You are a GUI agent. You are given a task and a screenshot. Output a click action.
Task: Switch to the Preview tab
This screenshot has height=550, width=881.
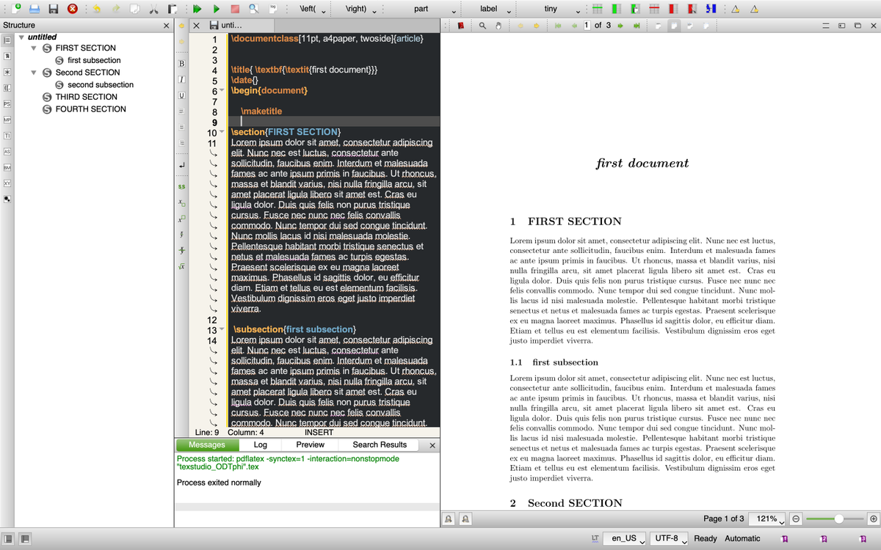(x=310, y=444)
